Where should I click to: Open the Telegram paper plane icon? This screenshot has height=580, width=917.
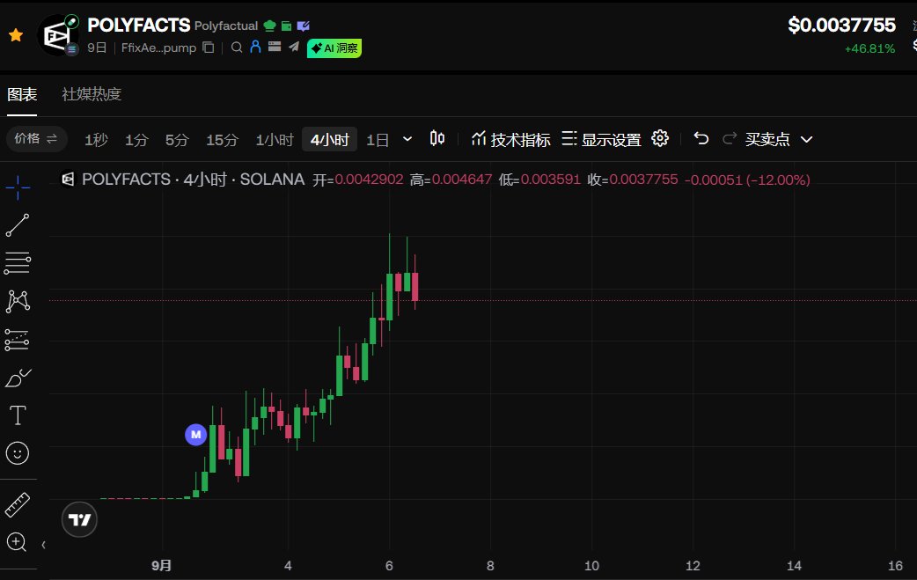294,47
